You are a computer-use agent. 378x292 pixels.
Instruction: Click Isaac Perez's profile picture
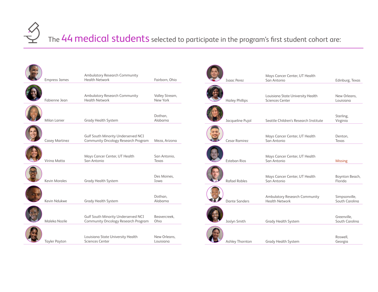pyautogui.click(x=215, y=73)
